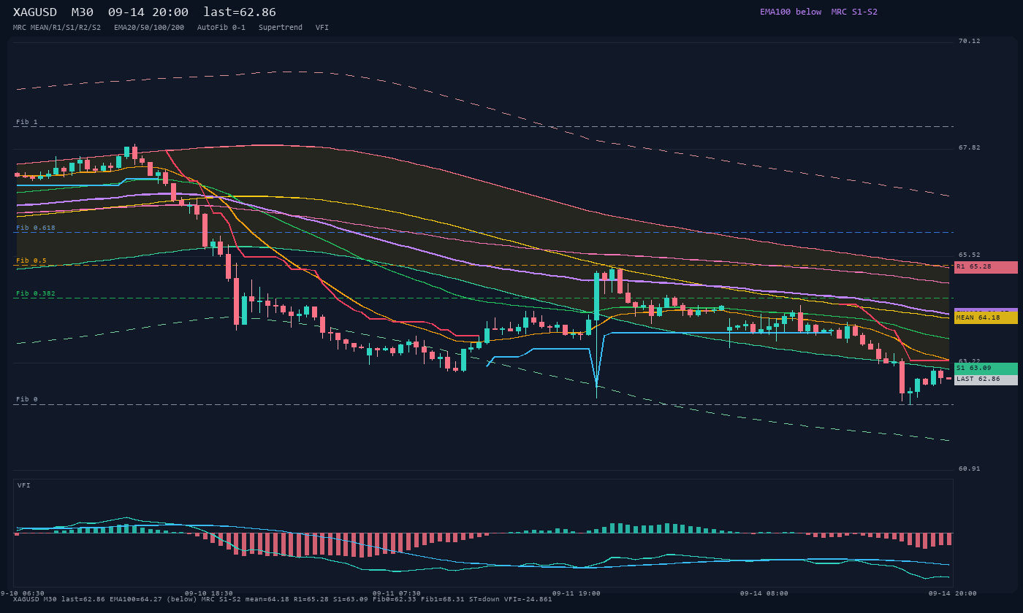Screen dimensions: 1023x613
Task: Click the 09-11 19:00 time axis label
Action: (577, 593)
